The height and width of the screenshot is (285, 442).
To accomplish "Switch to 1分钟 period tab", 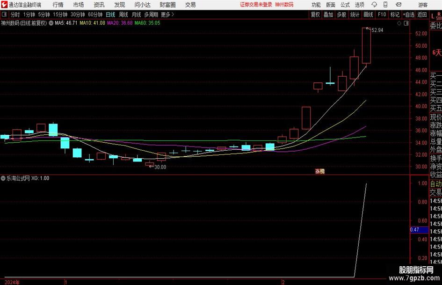I will pyautogui.click(x=29, y=15).
